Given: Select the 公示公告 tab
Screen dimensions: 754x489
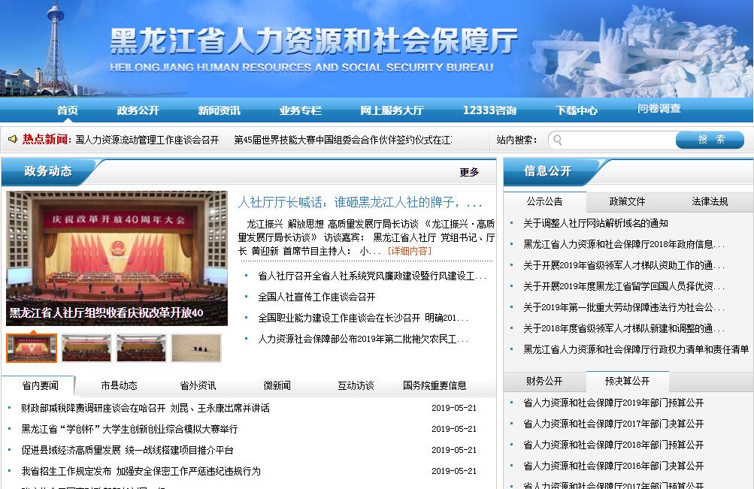Looking at the screenshot, I should click(545, 202).
